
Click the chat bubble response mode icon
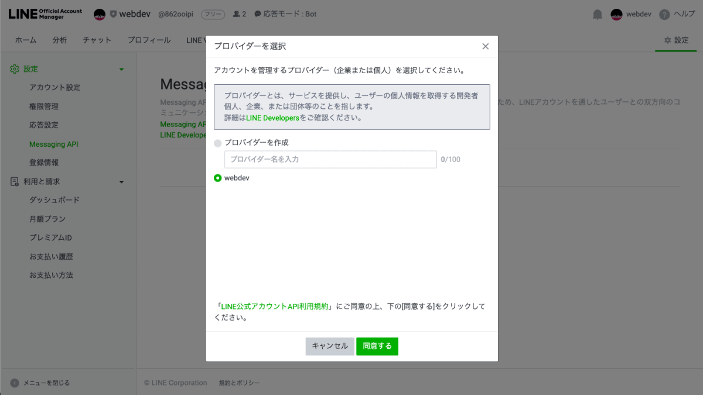click(257, 14)
